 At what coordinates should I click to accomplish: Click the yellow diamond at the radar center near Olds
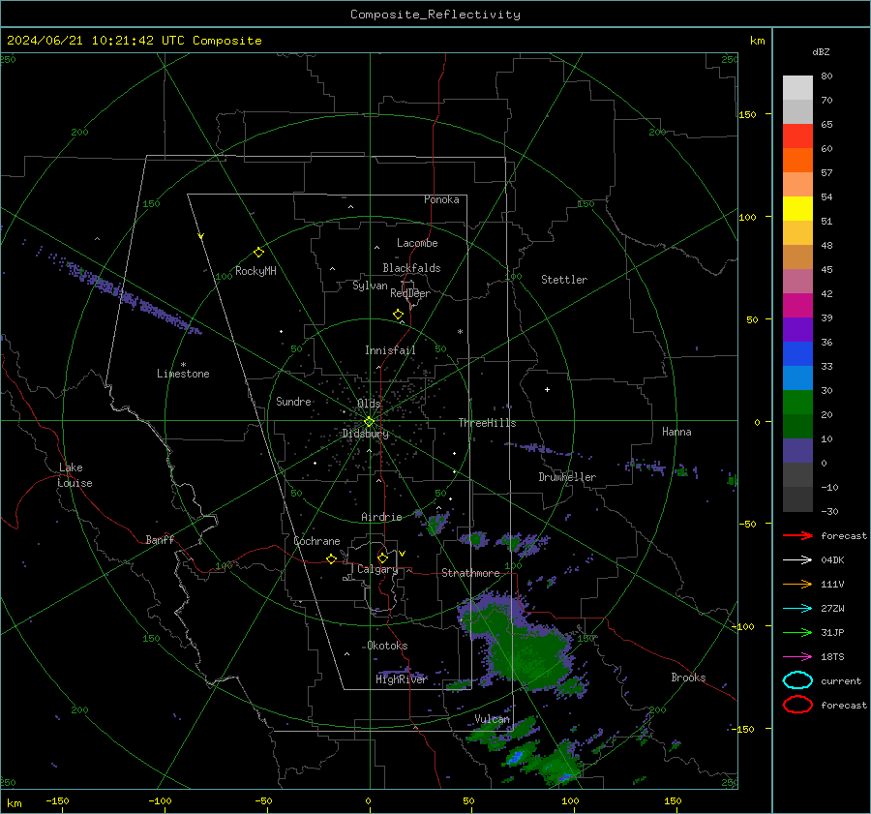369,422
